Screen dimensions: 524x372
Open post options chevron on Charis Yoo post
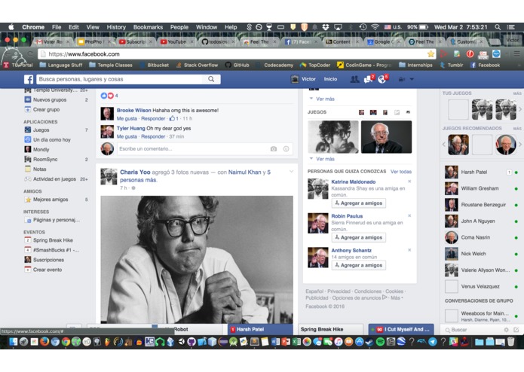(x=291, y=172)
